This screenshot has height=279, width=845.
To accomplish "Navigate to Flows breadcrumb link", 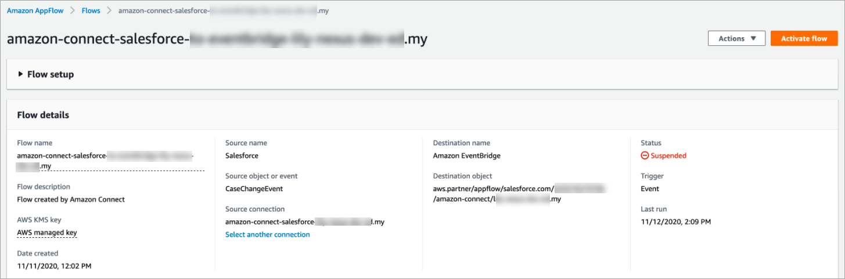I will tap(91, 10).
